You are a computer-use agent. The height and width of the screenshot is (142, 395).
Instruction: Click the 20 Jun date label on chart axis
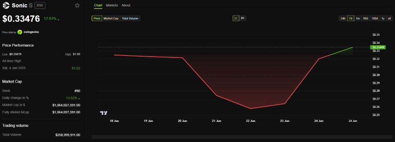(x=183, y=121)
